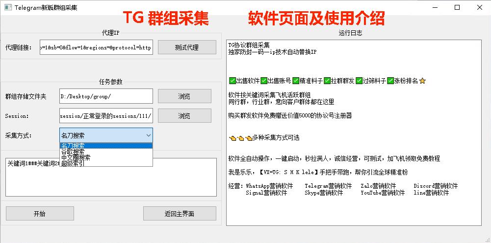Click log text YouTube营销软件
491x243 pixels.
(x=383, y=193)
